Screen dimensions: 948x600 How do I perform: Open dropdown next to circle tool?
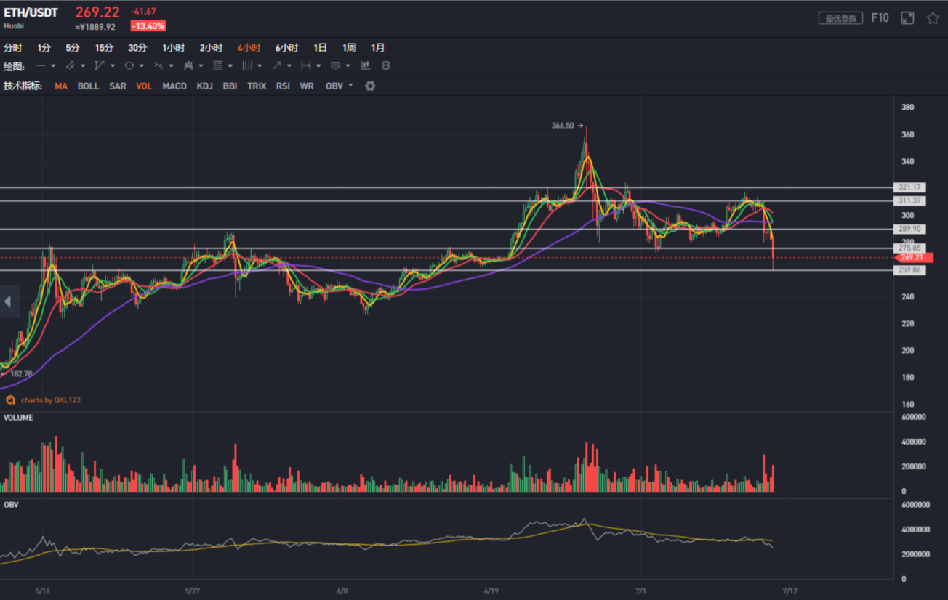click(142, 66)
